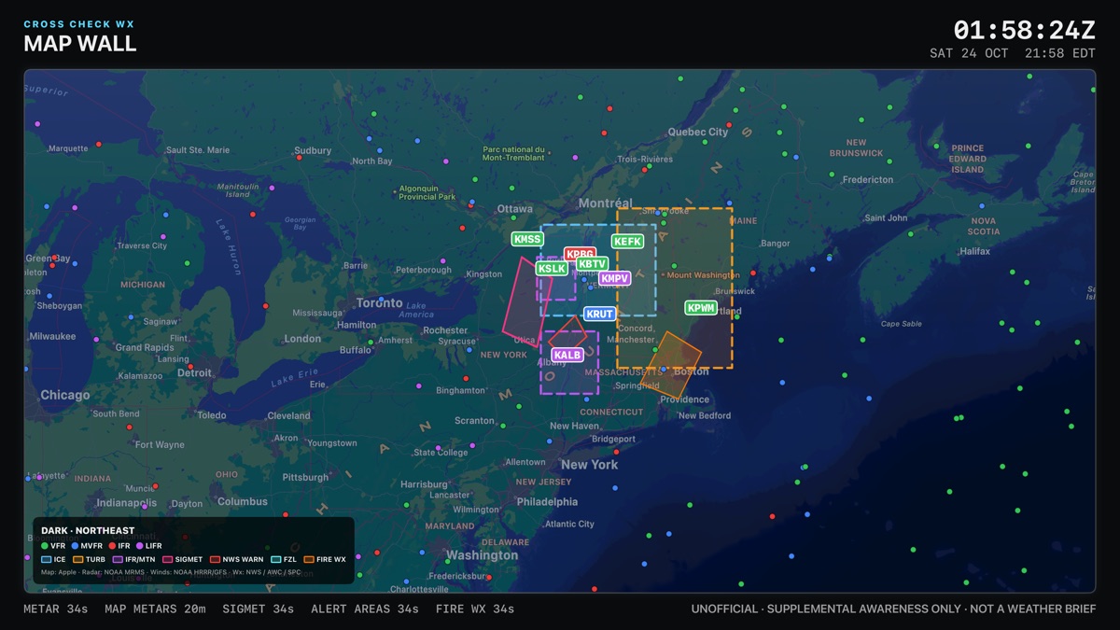Click the Detroit city label
This screenshot has height=630, width=1120.
pyautogui.click(x=194, y=372)
